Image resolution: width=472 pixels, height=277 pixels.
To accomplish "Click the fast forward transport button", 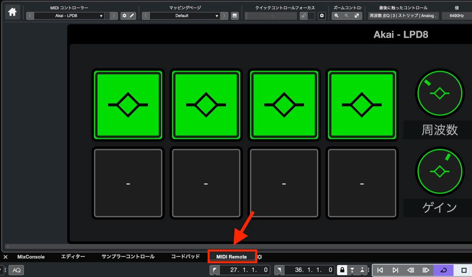I will [426, 270].
